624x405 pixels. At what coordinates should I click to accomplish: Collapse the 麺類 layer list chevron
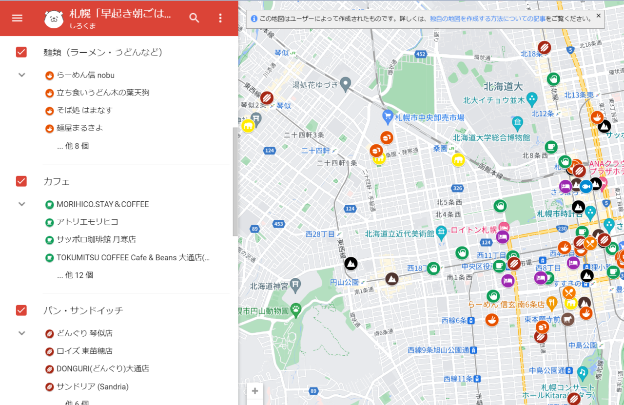(x=21, y=75)
